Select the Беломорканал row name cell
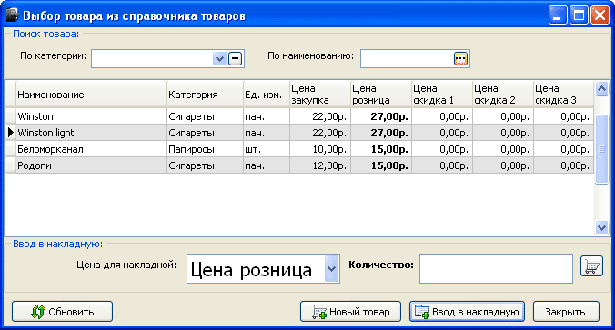The height and width of the screenshot is (330, 615). (x=91, y=149)
